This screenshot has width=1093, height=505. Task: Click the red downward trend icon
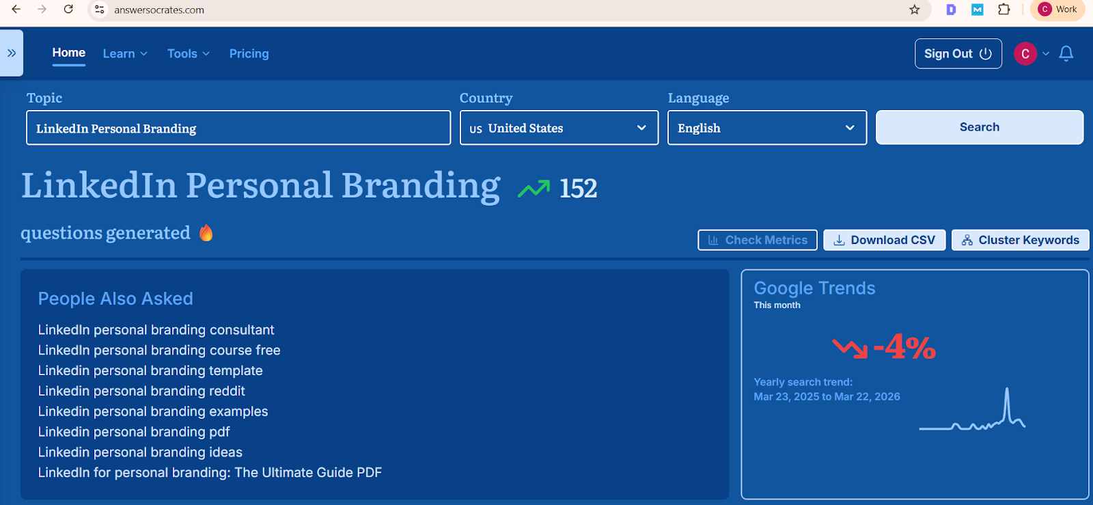pos(850,348)
